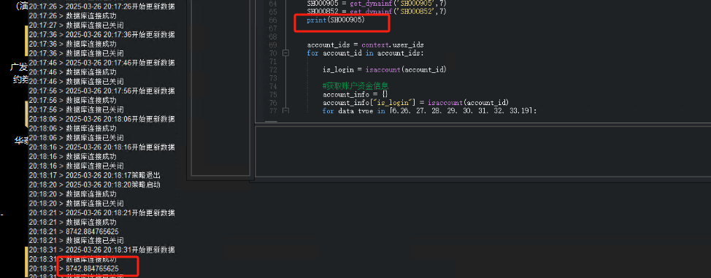Place cursor on SH000852 = get_dynainf line

pyautogui.click(x=377, y=12)
